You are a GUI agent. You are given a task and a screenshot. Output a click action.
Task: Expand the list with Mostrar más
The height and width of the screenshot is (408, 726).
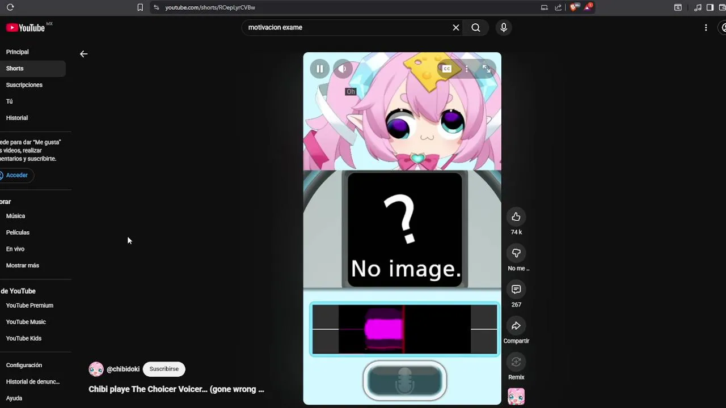(33, 265)
